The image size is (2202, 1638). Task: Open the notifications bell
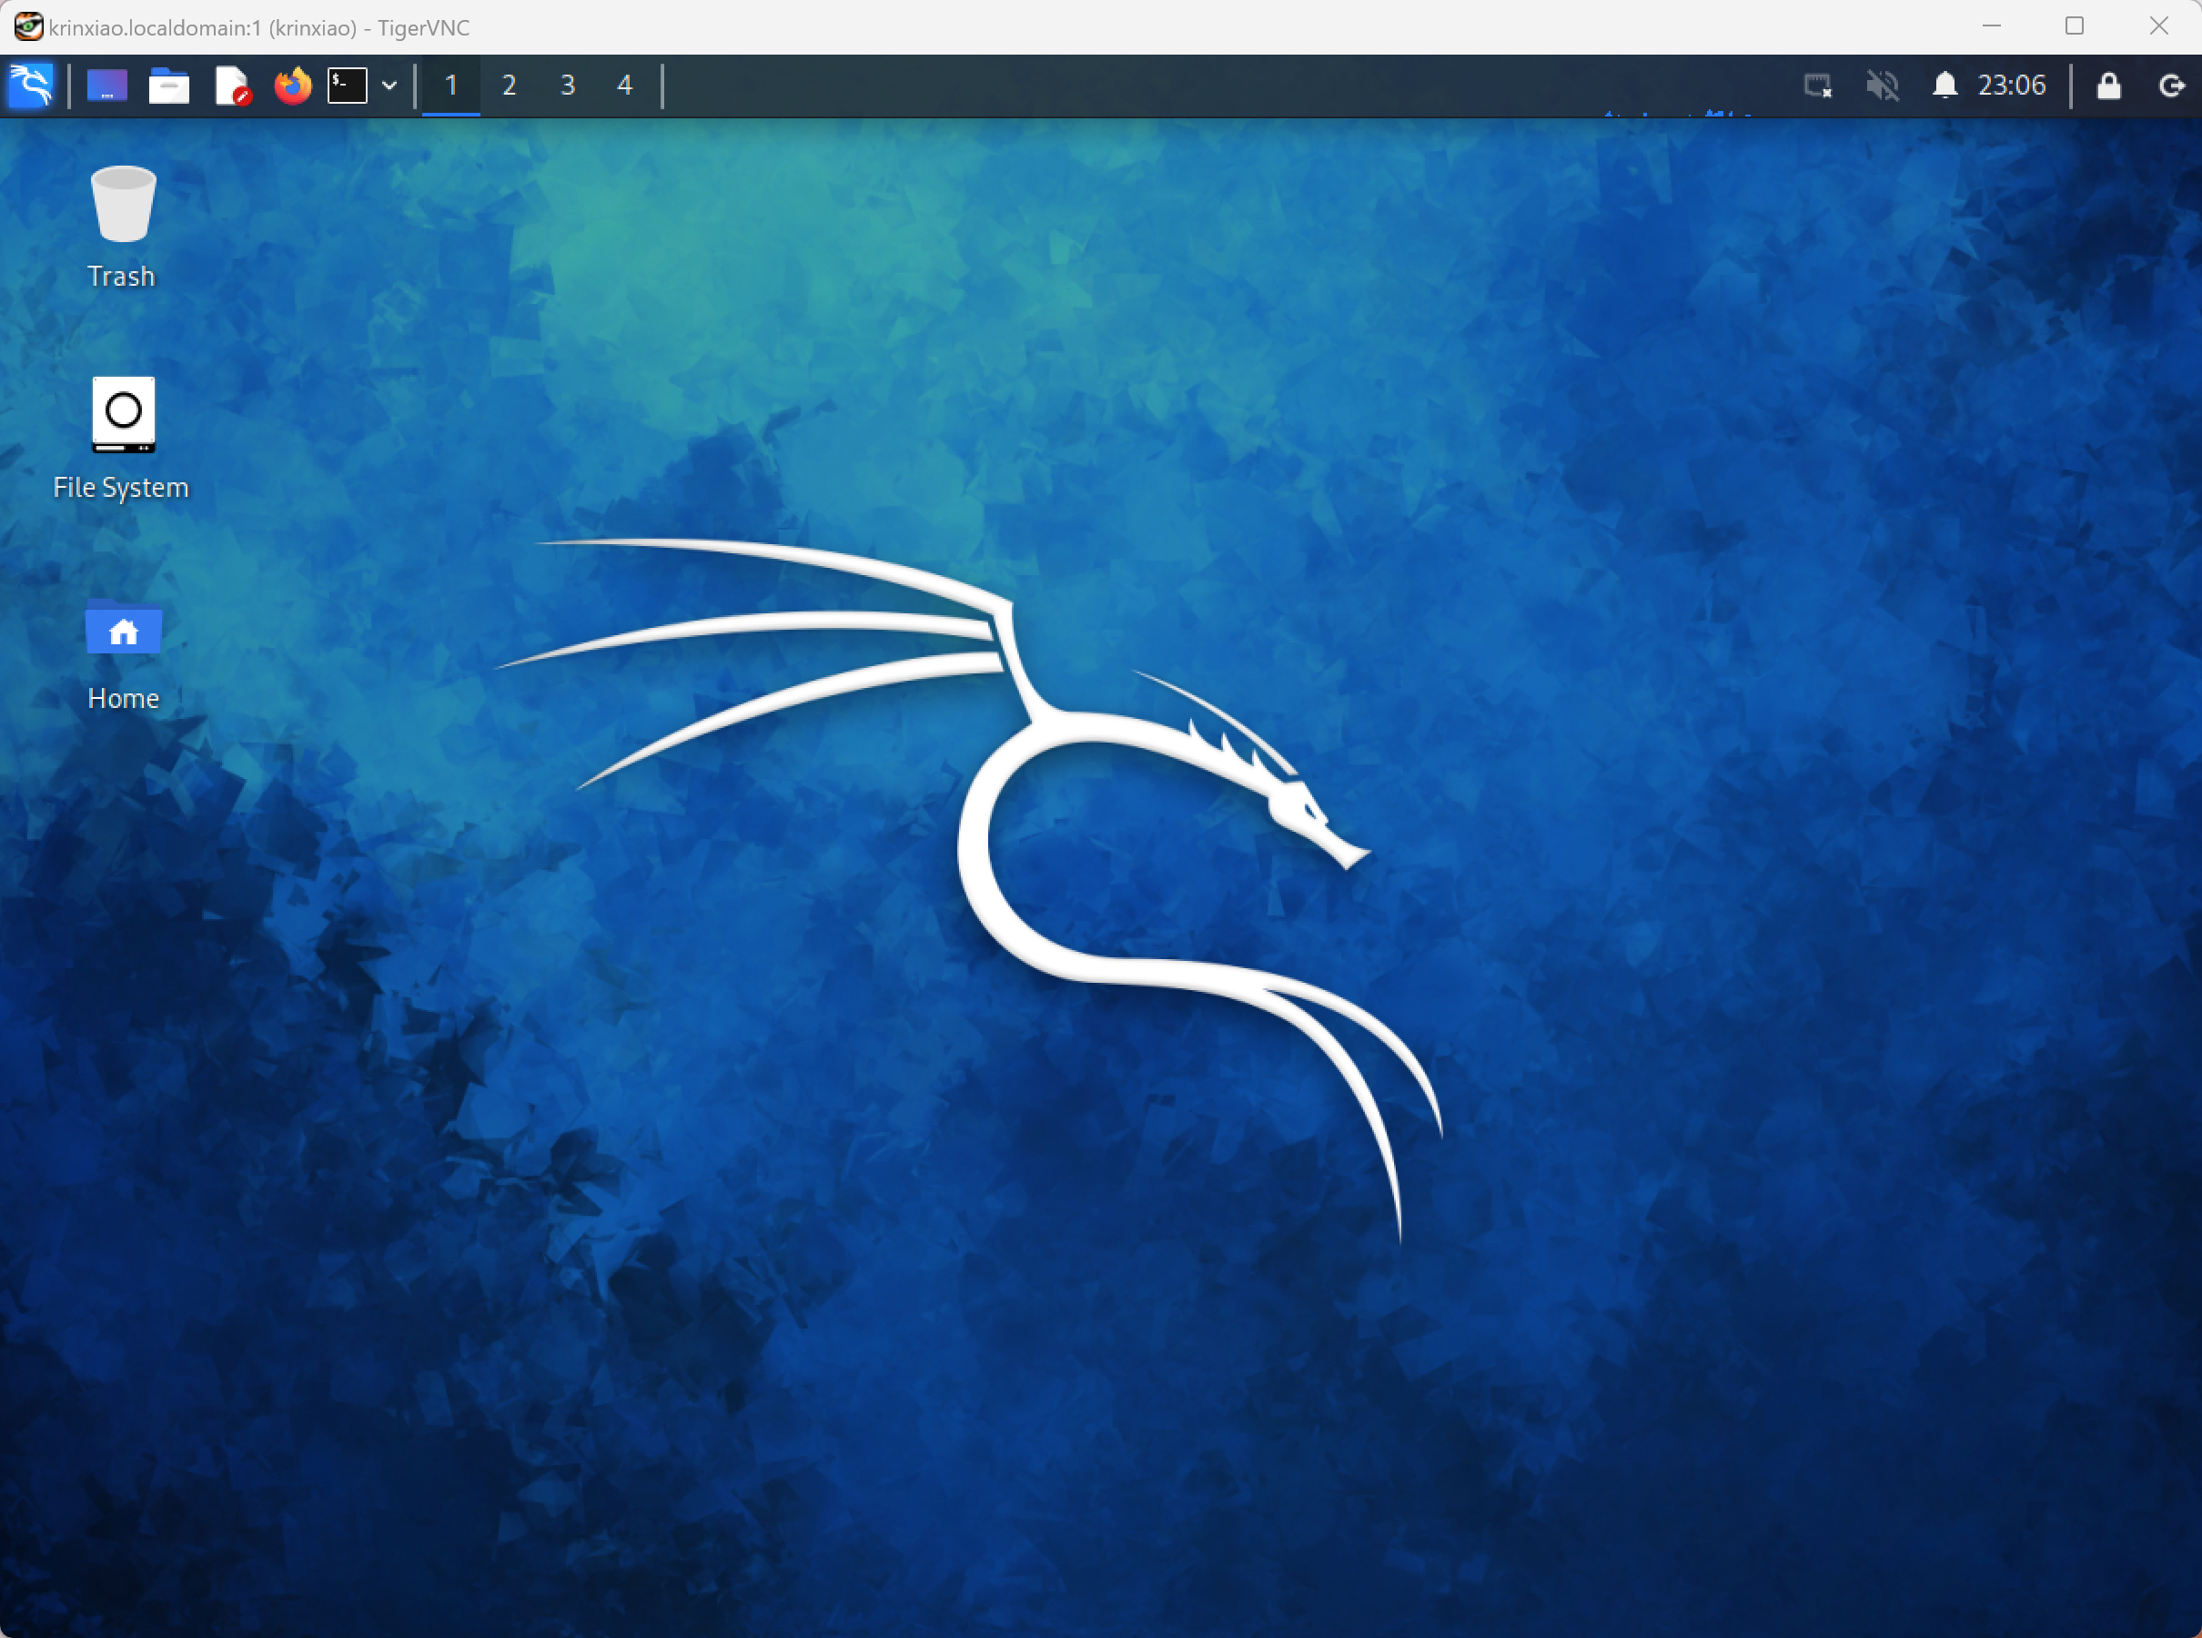coord(1944,86)
